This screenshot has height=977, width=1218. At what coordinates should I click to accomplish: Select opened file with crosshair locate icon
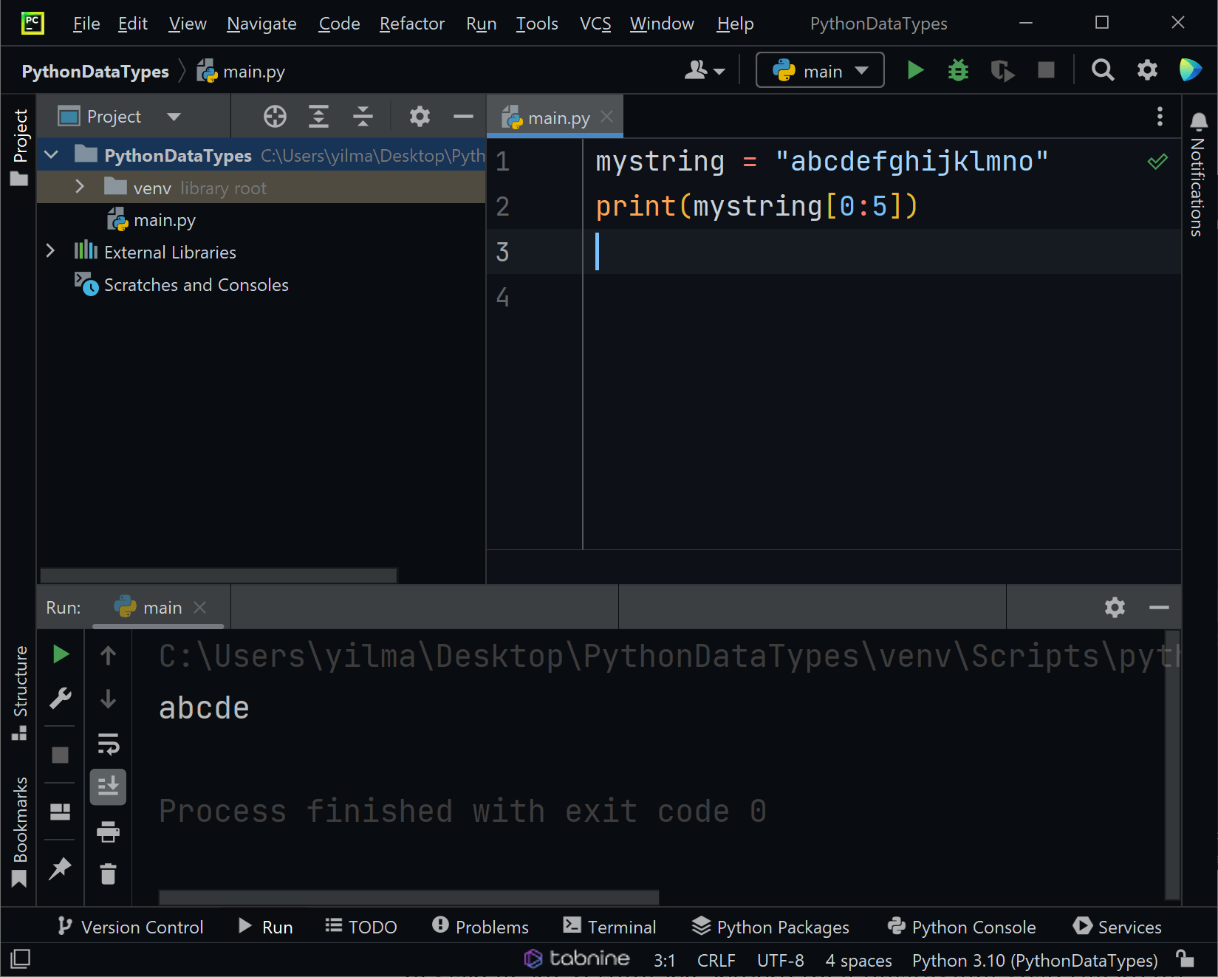click(275, 116)
